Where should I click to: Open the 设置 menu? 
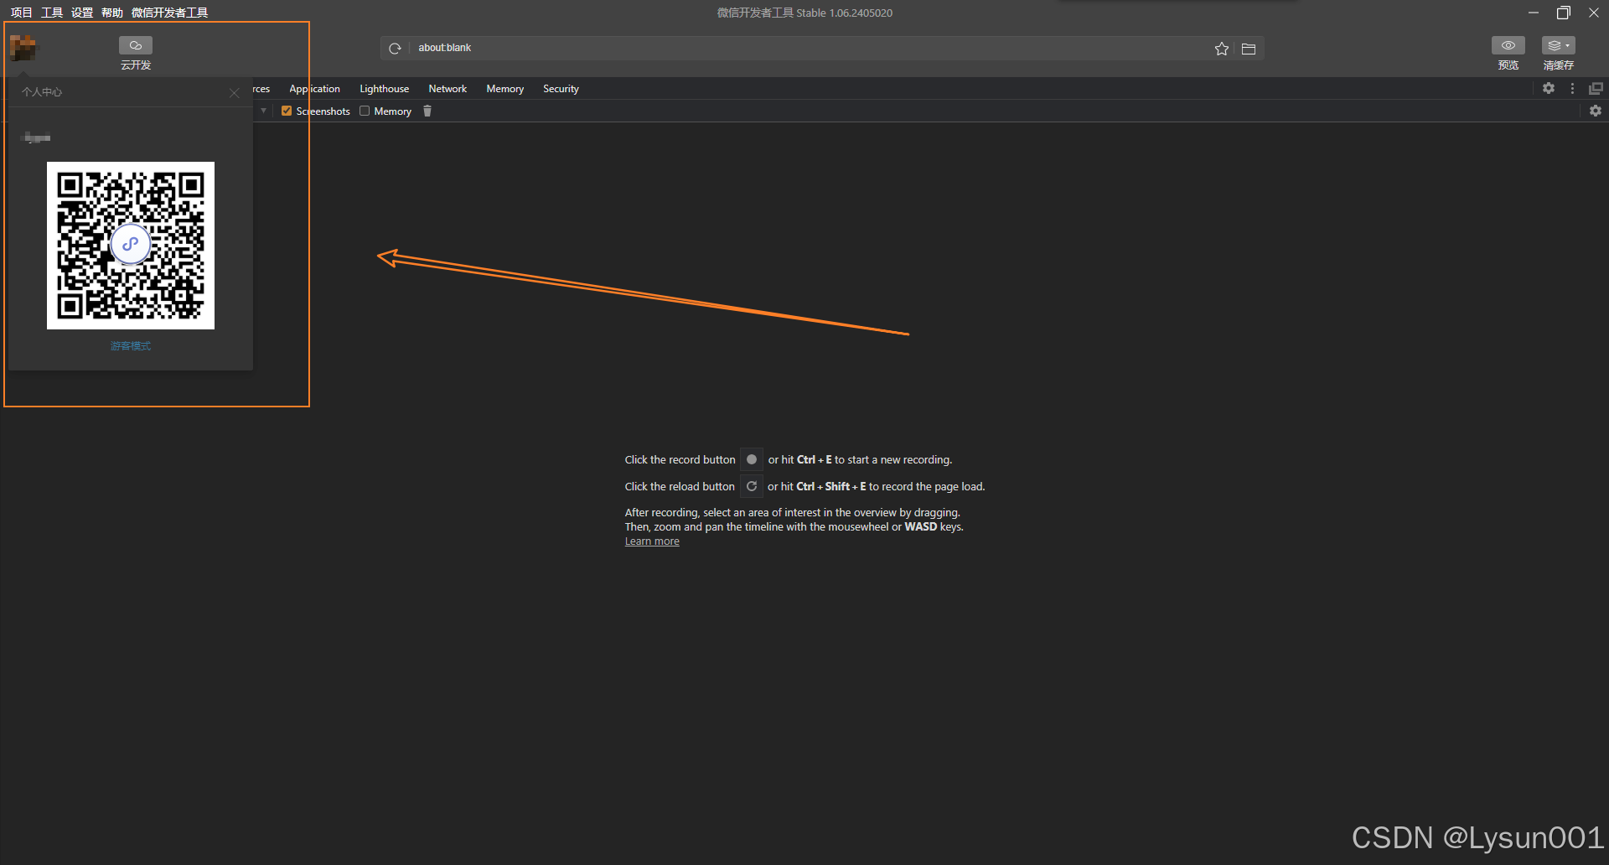coord(82,13)
